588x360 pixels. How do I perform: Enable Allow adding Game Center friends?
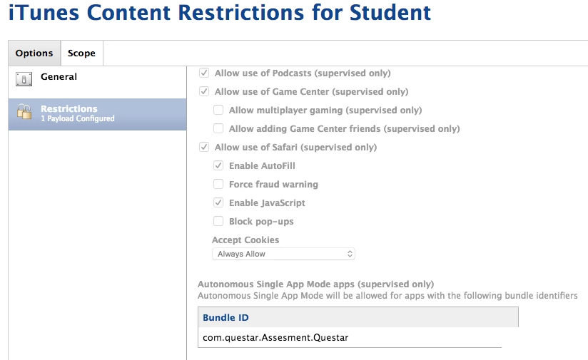pos(218,128)
